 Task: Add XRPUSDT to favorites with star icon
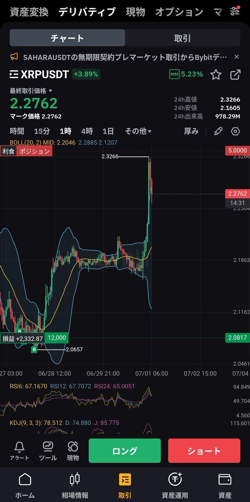click(x=216, y=74)
